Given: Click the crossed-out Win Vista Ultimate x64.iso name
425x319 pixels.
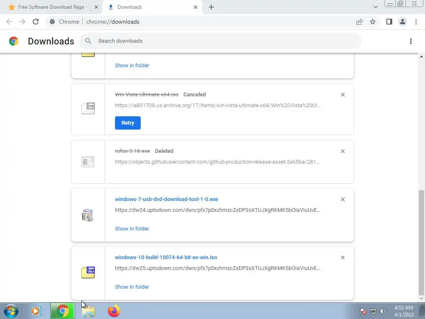Looking at the screenshot, I should point(147,94).
